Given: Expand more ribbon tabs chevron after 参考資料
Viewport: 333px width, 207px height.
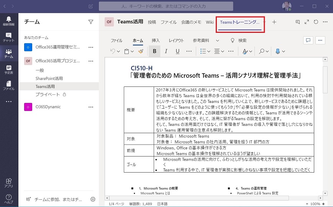Looking at the screenshot, I should [x=218, y=40].
